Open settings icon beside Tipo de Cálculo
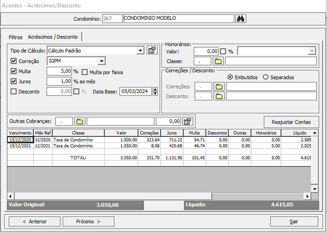Image resolution: width=327 pixels, height=233 pixels. [x=152, y=50]
